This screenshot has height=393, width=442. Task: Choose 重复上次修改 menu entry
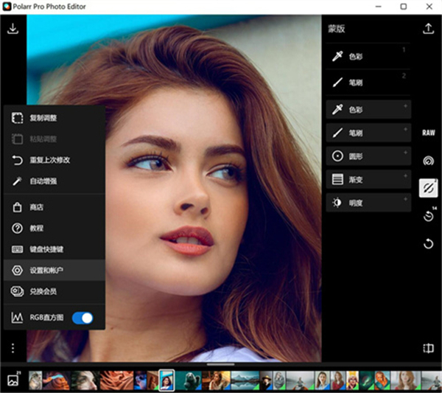[x=55, y=160]
